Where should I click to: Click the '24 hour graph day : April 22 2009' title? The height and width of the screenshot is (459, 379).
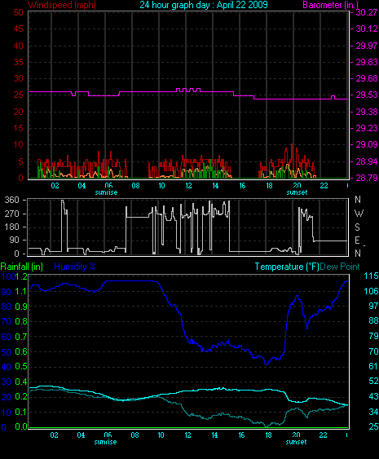(204, 5)
